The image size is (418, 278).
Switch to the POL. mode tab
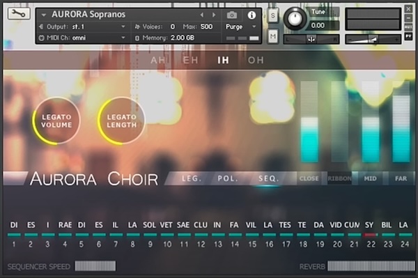228,178
